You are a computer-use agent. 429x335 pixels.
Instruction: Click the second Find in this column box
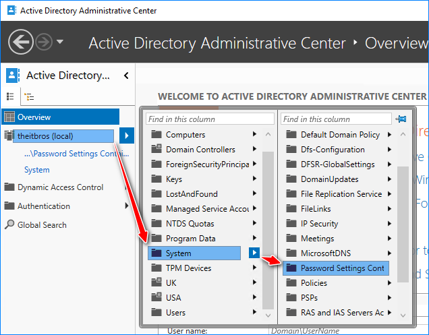click(x=335, y=119)
